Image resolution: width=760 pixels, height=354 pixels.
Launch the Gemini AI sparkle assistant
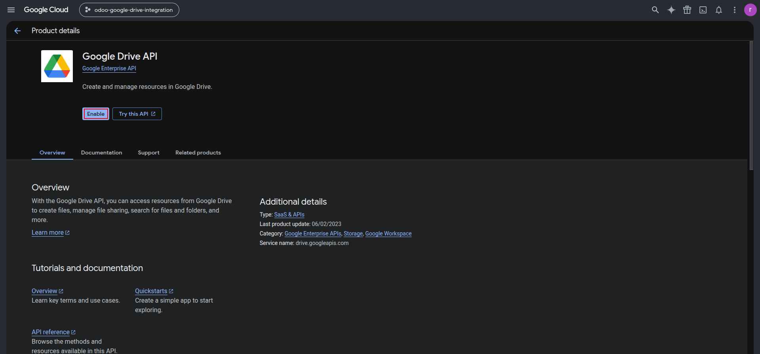click(671, 10)
